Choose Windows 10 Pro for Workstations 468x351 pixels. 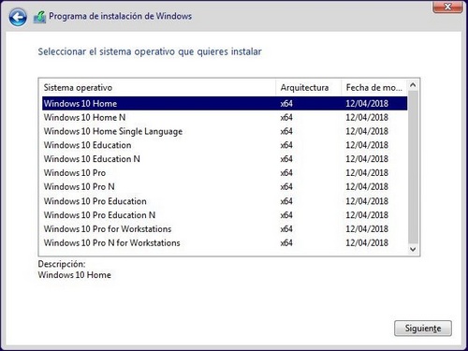tap(225, 229)
